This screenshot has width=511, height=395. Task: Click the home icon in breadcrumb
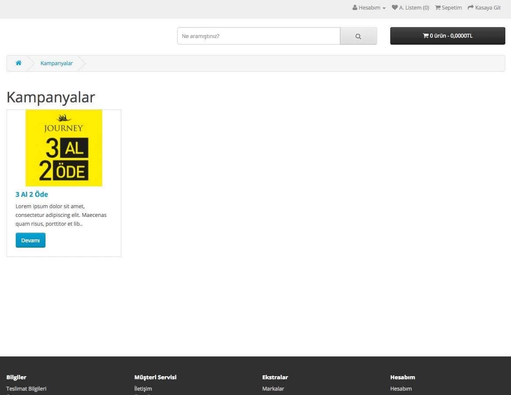click(18, 63)
